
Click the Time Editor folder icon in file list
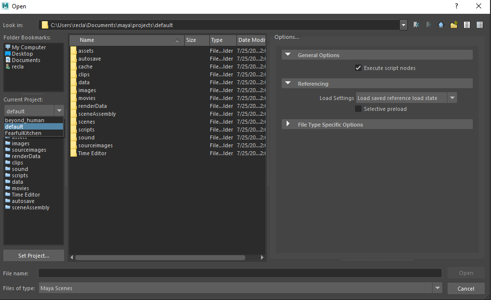tap(73, 153)
